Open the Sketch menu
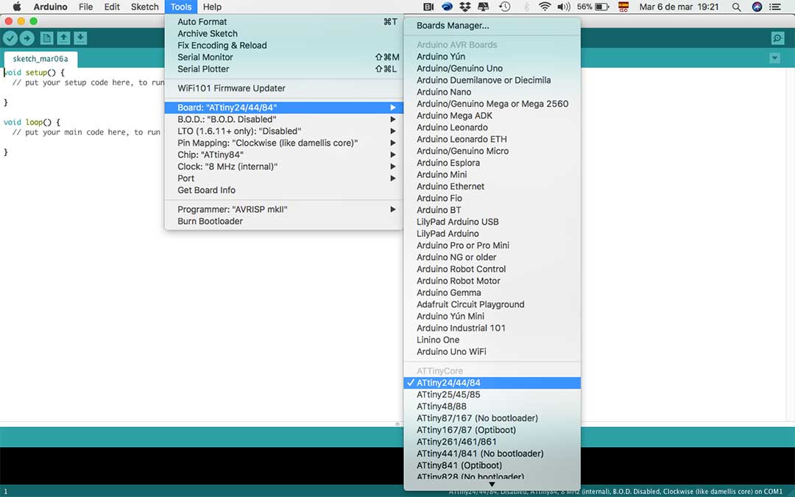This screenshot has height=497, width=795. [x=144, y=7]
